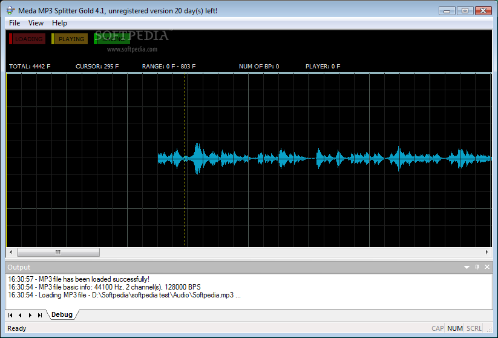Click the PLAYER: 0 F readout
The height and width of the screenshot is (338, 498).
pos(323,67)
